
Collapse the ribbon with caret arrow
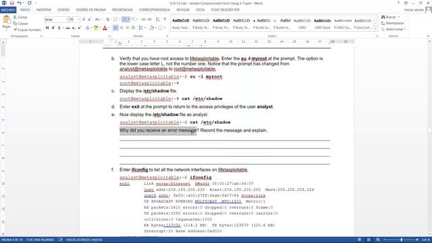coord(428,36)
